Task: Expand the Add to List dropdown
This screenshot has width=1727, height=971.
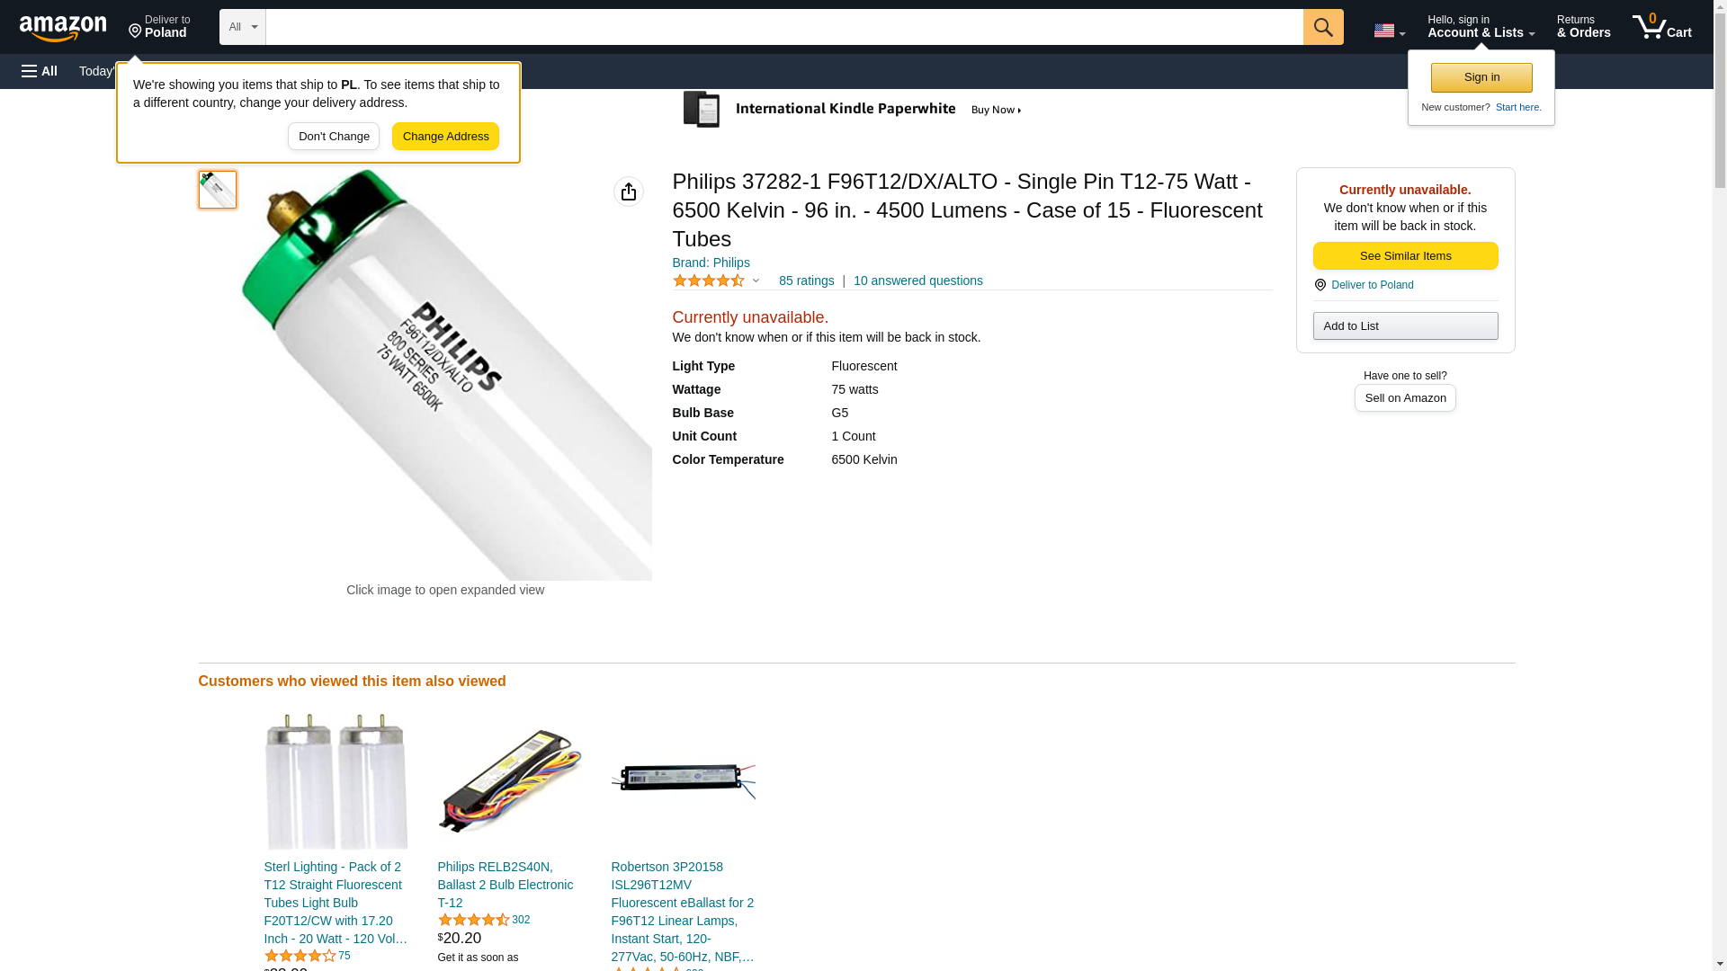Action: point(1405,325)
